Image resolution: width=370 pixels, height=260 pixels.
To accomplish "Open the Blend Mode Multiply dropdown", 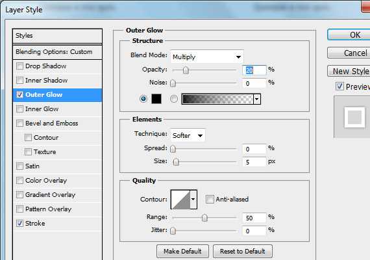I will [206, 57].
